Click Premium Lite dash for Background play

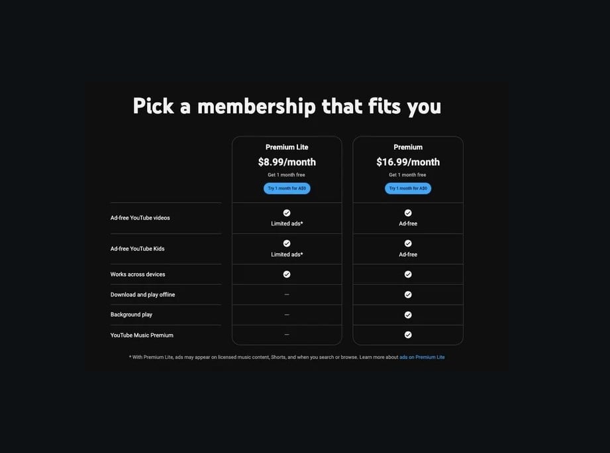287,315
